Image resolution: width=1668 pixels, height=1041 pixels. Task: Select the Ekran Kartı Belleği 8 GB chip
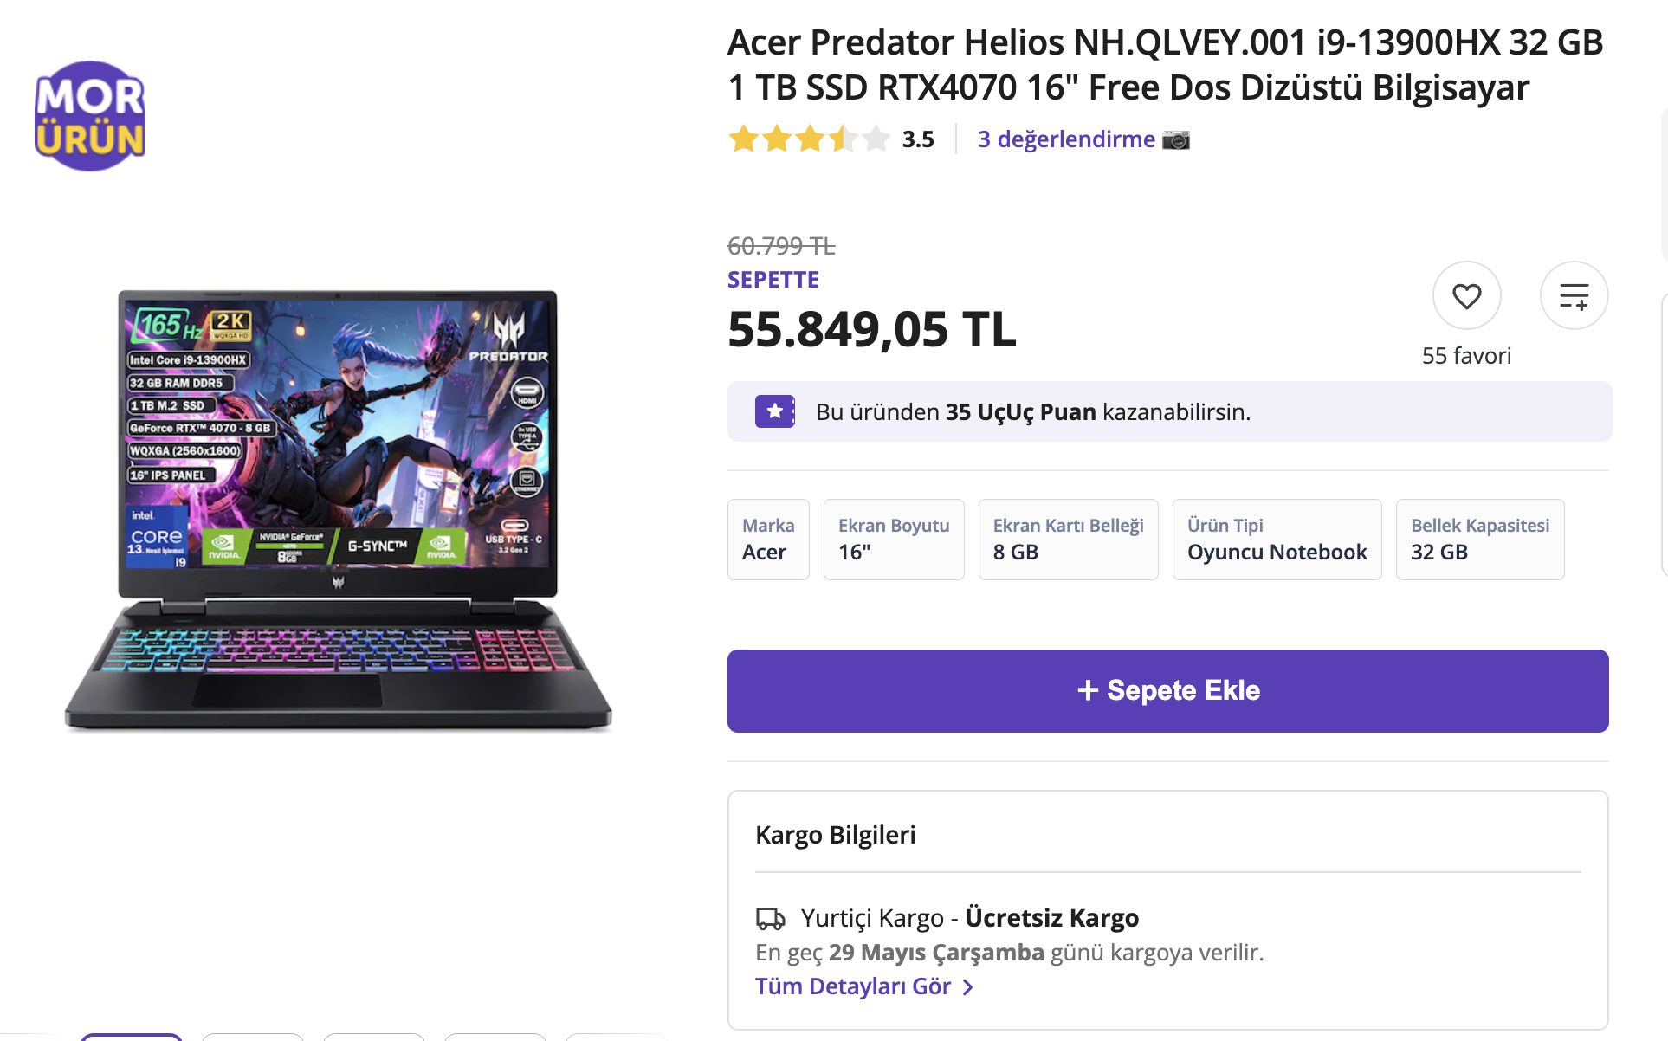click(x=1067, y=539)
